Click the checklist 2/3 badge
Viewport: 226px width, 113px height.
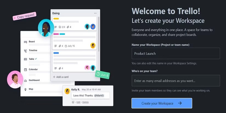(62, 27)
